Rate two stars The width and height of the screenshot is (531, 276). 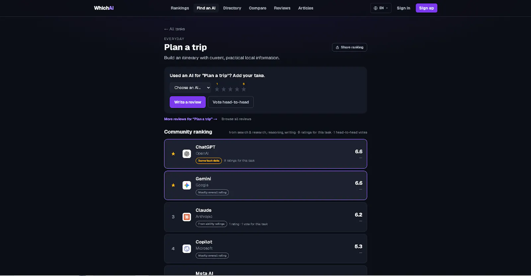pos(224,89)
